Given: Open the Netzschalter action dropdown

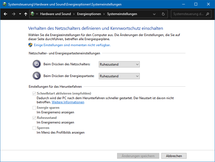Looking at the screenshot, I should tap(119, 64).
